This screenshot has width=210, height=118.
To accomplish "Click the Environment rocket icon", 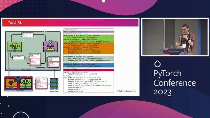I will pos(51,45).
